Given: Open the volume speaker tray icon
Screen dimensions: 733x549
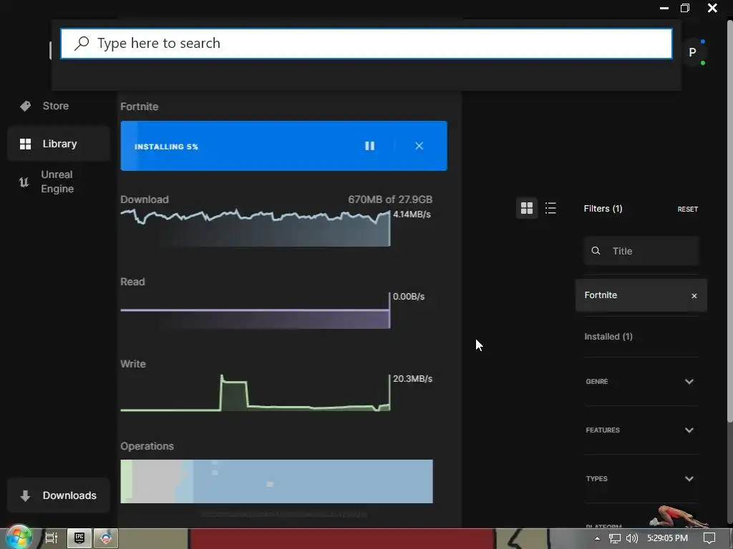Looking at the screenshot, I should tap(631, 538).
